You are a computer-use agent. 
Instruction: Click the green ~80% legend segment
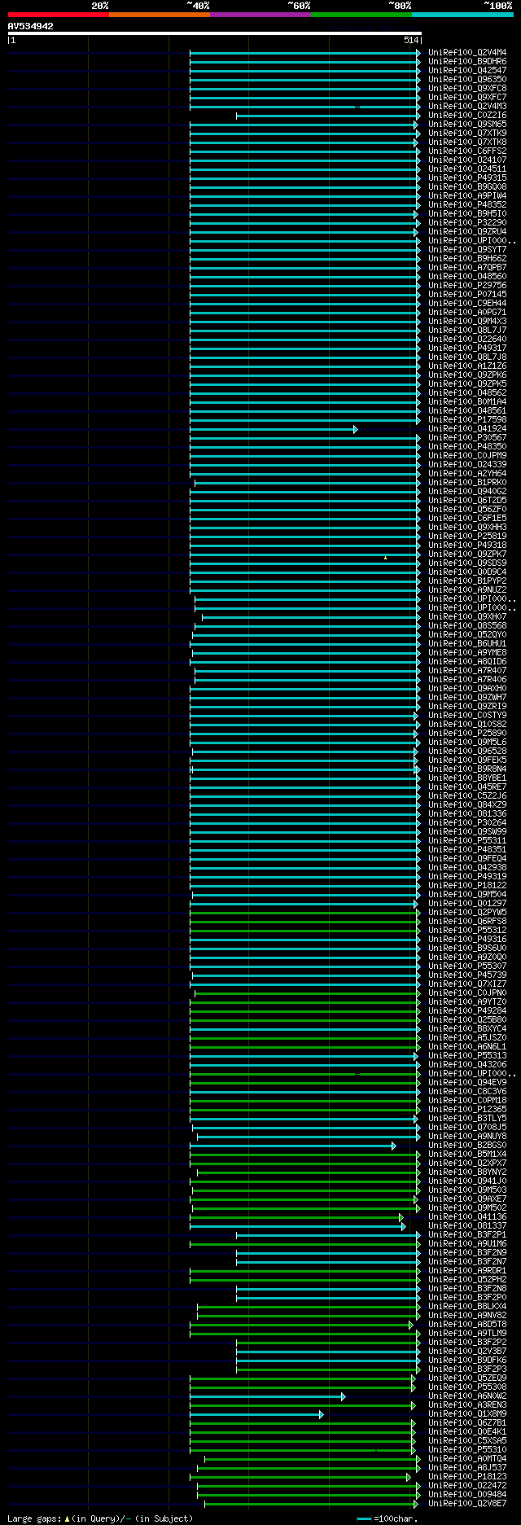(x=361, y=15)
